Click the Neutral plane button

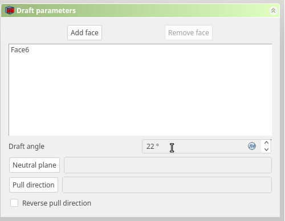coord(34,165)
